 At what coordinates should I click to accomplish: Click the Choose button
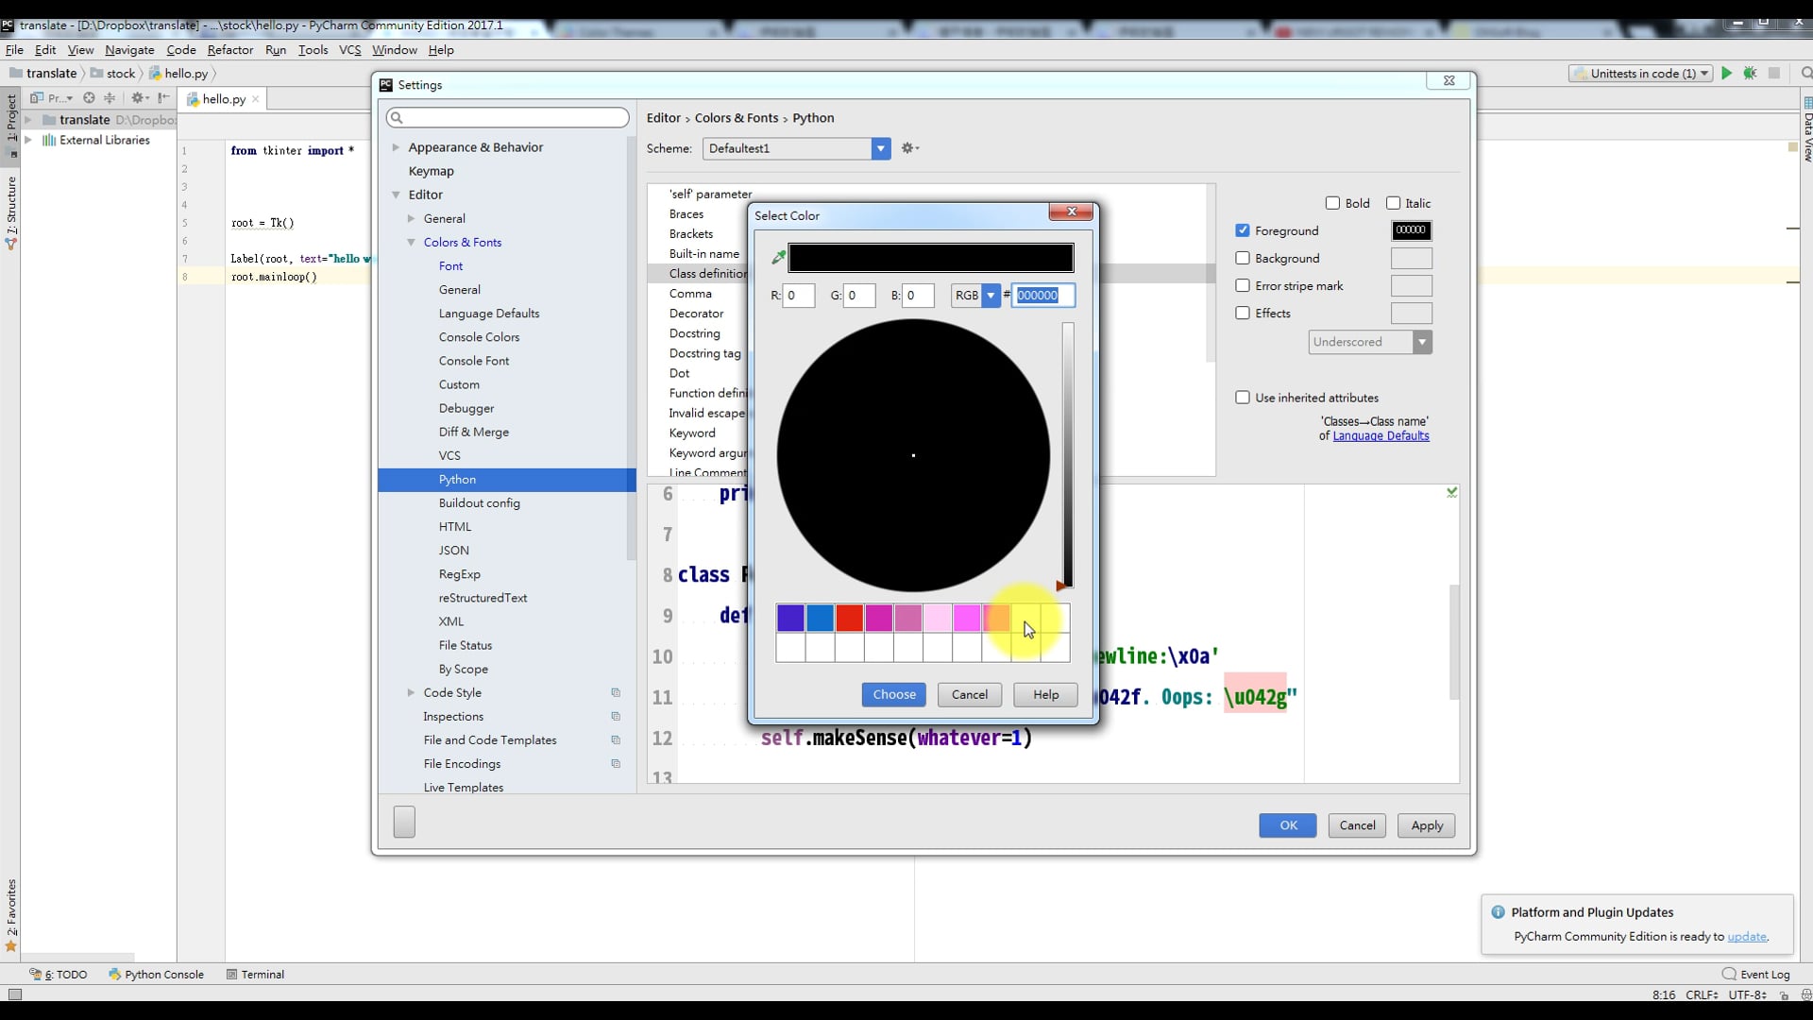point(893,694)
